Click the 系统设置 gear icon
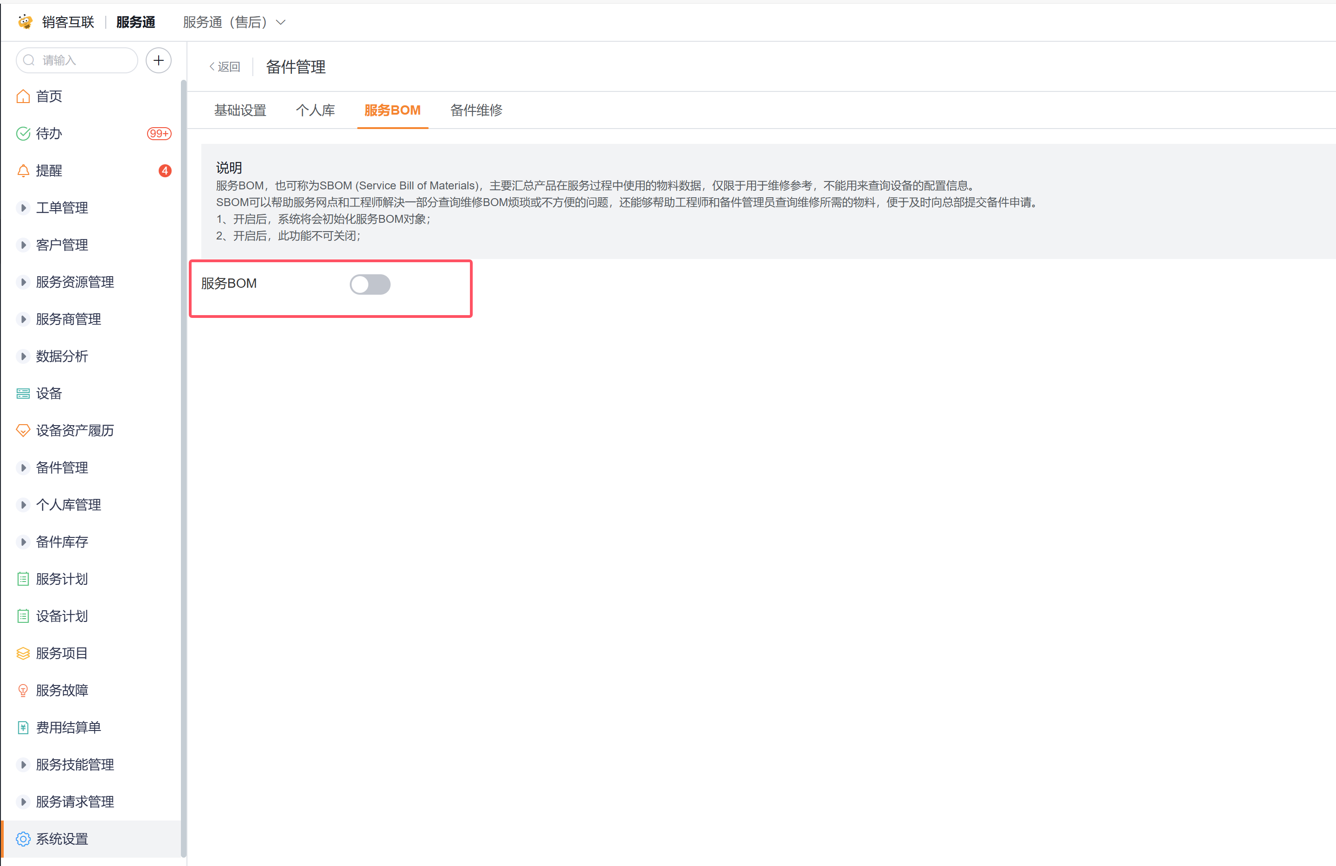 pos(23,839)
